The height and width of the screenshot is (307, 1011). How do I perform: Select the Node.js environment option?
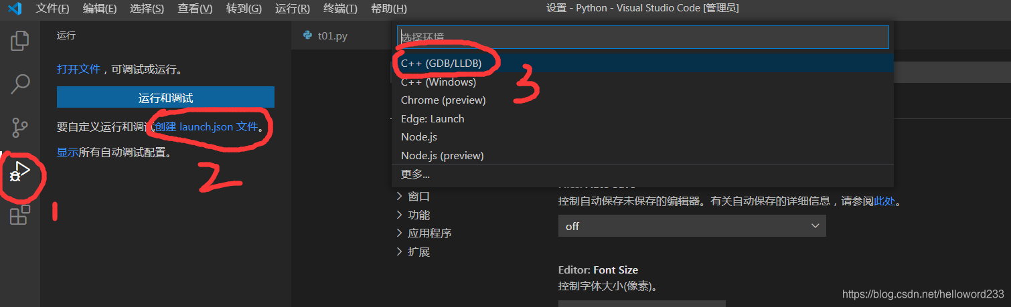pyautogui.click(x=643, y=137)
